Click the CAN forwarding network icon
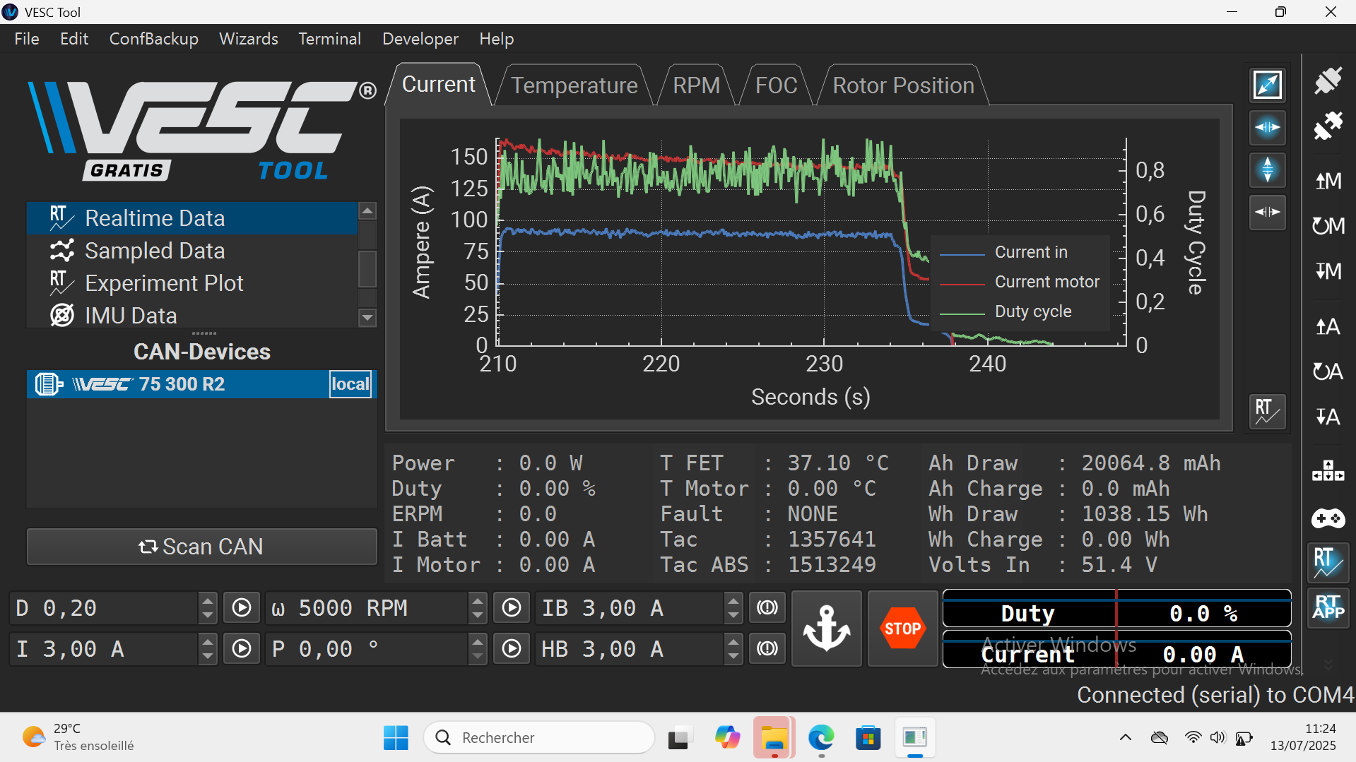Screen dimensions: 1356x762 point(1328,471)
